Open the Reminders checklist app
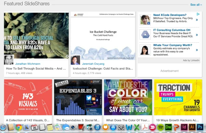Screen dimensions: 206x133 (x=42, y=127)
